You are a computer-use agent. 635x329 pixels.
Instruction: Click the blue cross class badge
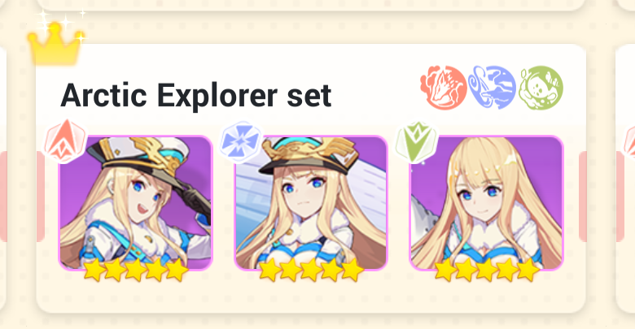[241, 141]
